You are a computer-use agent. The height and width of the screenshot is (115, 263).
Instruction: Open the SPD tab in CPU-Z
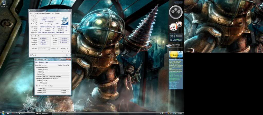(53, 13)
